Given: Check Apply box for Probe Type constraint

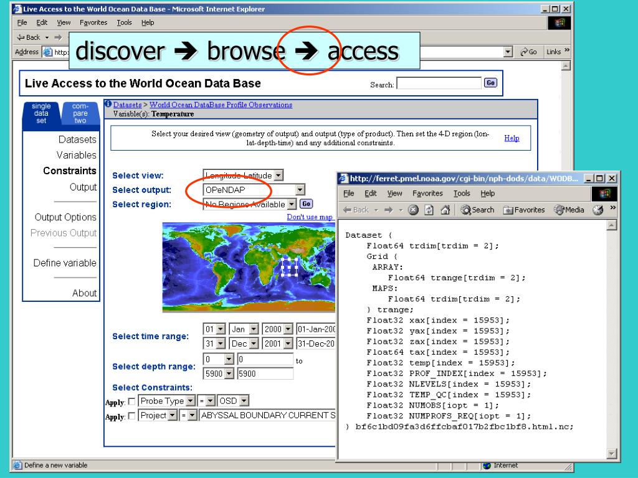Looking at the screenshot, I should (131, 401).
